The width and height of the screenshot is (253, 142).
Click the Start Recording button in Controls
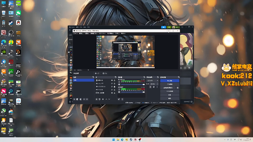click(x=170, y=84)
